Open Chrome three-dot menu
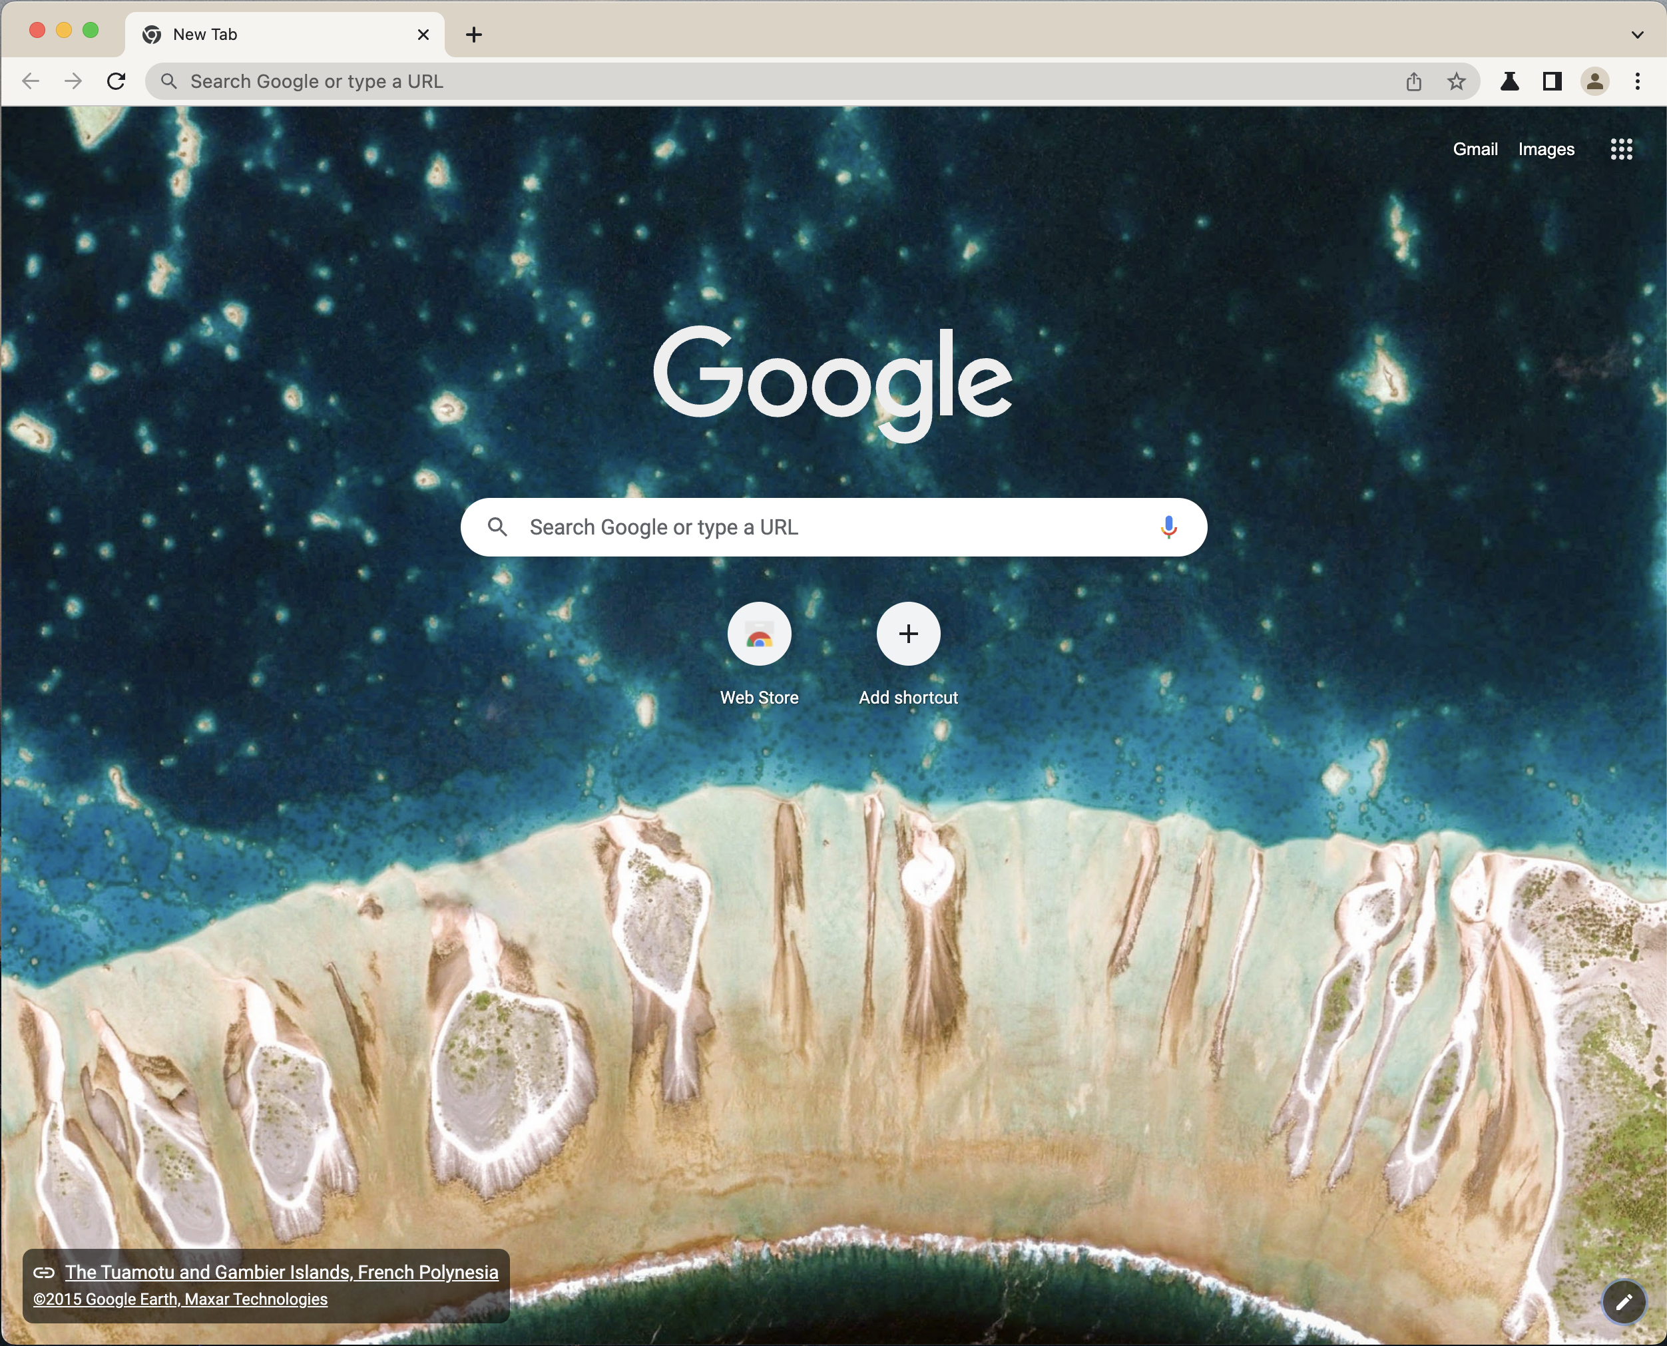 1637,81
